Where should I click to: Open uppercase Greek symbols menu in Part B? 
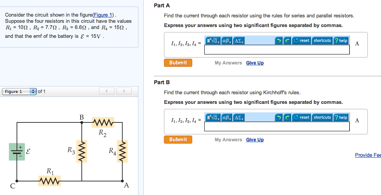coord(238,117)
